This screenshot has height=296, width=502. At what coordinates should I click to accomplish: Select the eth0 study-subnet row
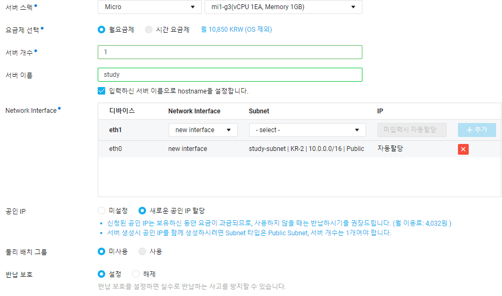click(306, 149)
